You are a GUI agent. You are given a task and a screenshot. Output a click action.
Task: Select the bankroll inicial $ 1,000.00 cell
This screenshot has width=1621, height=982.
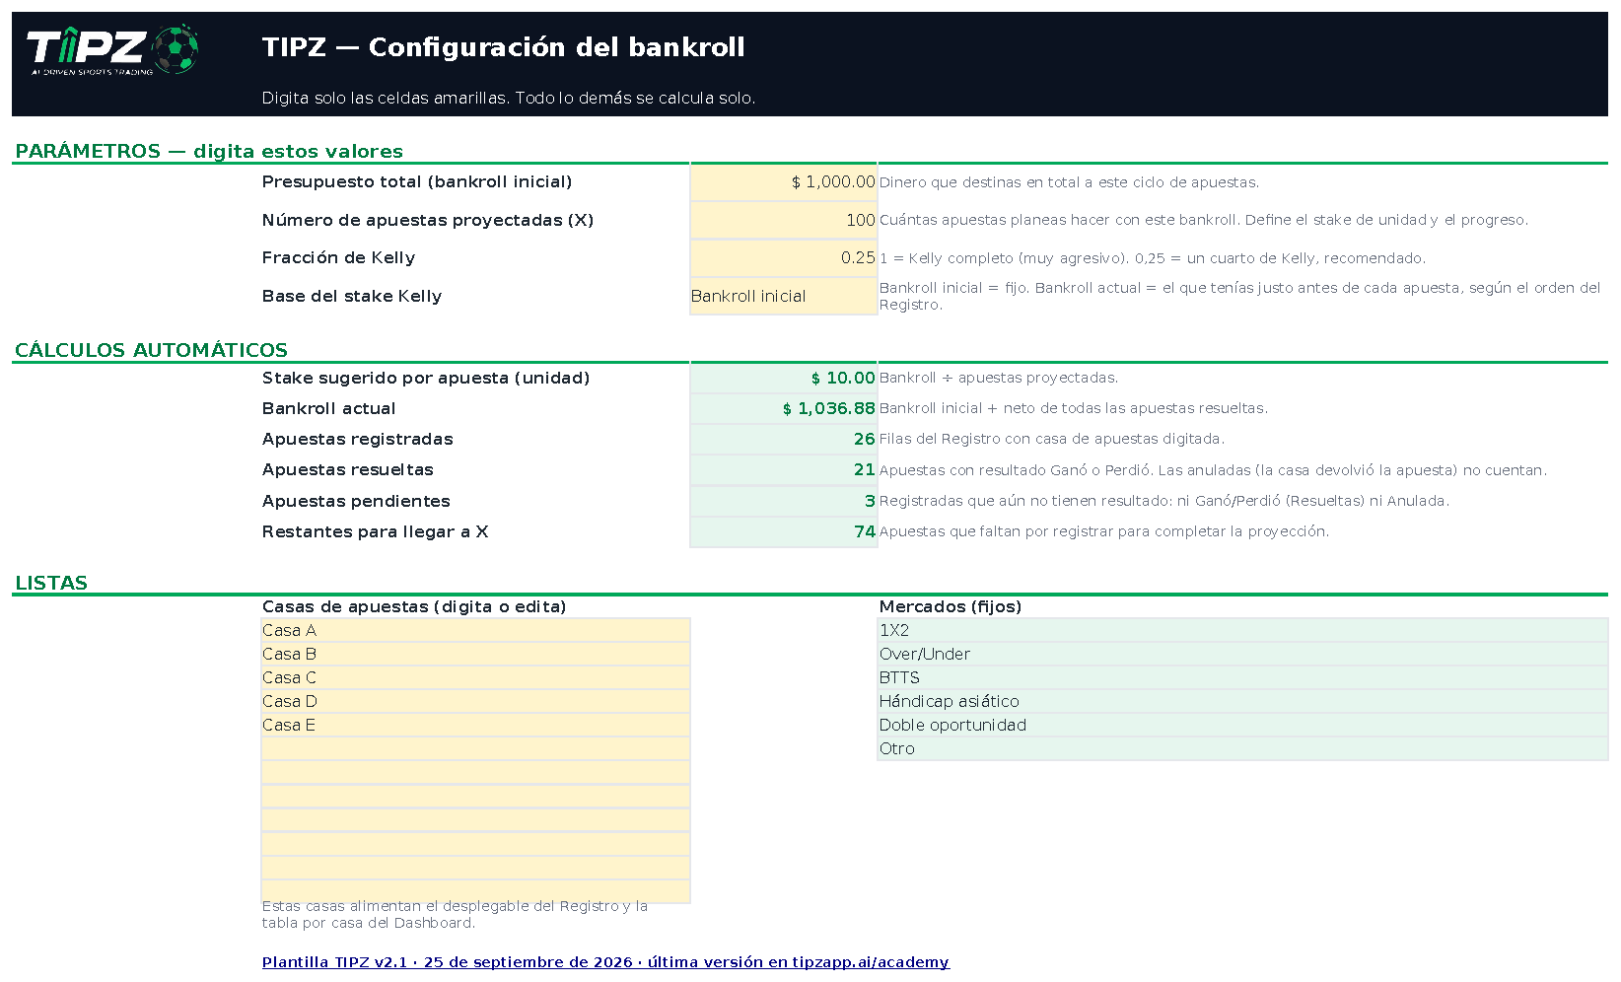[x=784, y=182]
